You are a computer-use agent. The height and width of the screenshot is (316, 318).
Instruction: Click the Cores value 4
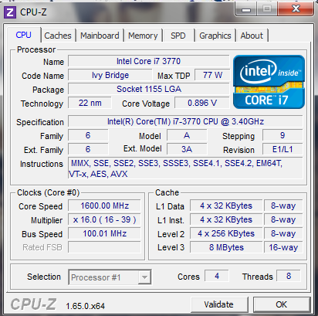pos(217,276)
